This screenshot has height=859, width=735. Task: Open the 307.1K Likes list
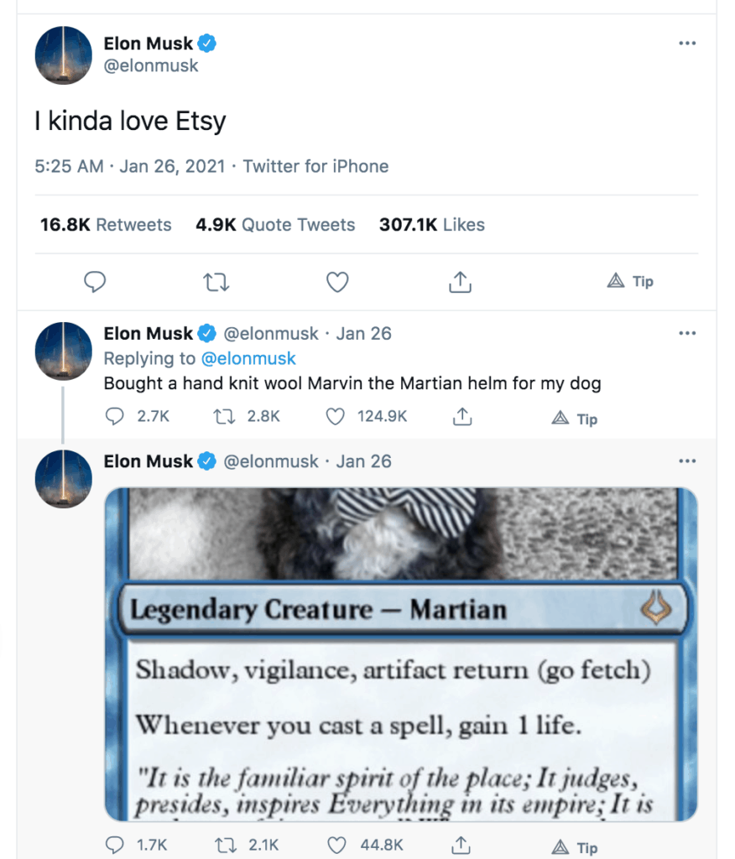coord(432,225)
